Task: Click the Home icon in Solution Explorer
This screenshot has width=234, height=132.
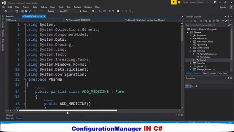Action: pyautogui.click(x=195, y=21)
